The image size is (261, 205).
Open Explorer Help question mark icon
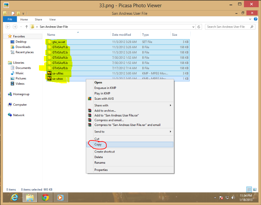coord(256,19)
